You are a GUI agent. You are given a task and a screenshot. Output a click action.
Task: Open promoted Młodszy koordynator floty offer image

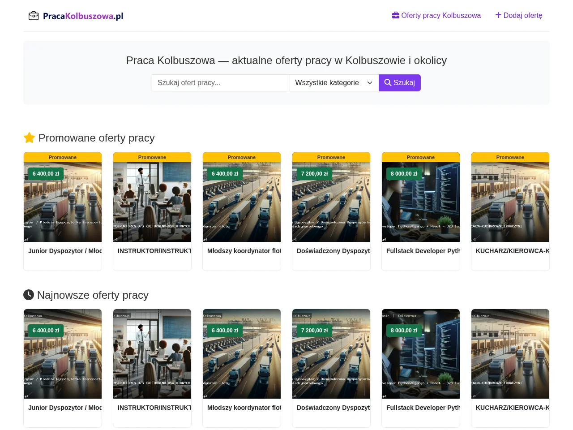click(x=242, y=202)
